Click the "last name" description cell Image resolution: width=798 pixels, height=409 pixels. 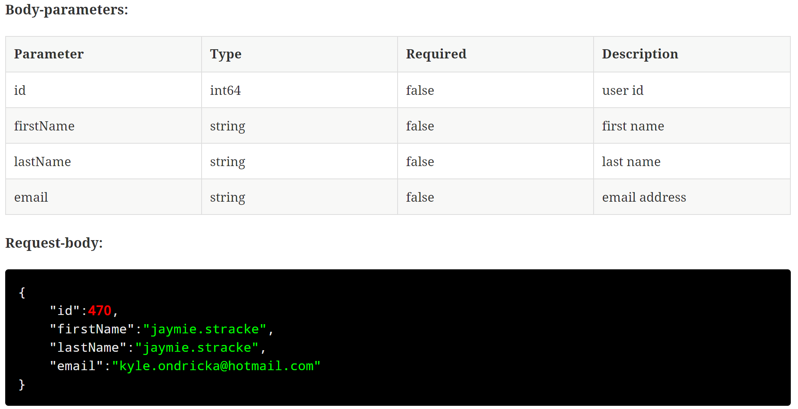pos(631,162)
